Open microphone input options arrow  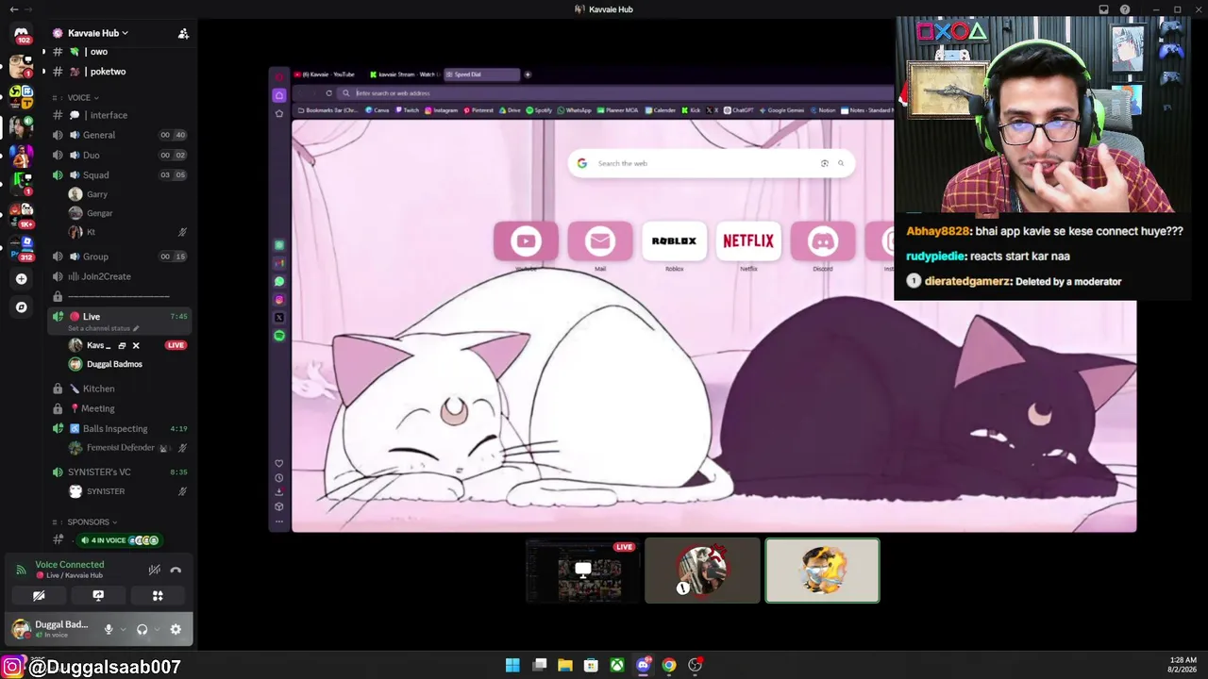(123, 629)
